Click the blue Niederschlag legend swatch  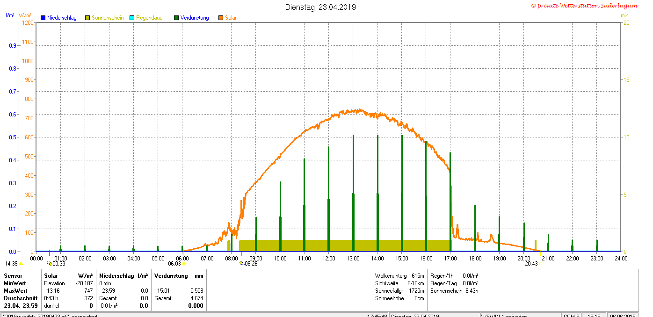(x=43, y=18)
